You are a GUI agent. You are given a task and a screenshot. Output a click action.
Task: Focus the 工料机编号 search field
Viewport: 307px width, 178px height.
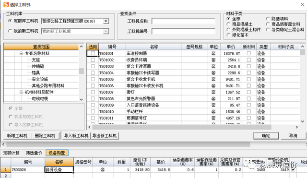point(183,31)
